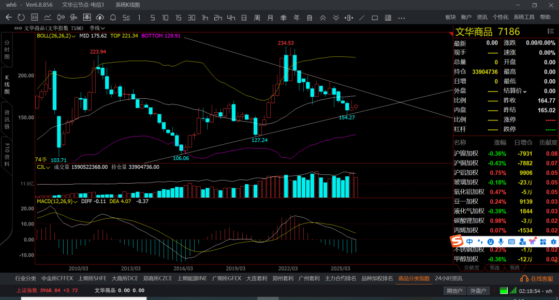Select the rectangle drawing tool
Viewport: 559px width, 300px height.
pyautogui.click(x=375, y=18)
